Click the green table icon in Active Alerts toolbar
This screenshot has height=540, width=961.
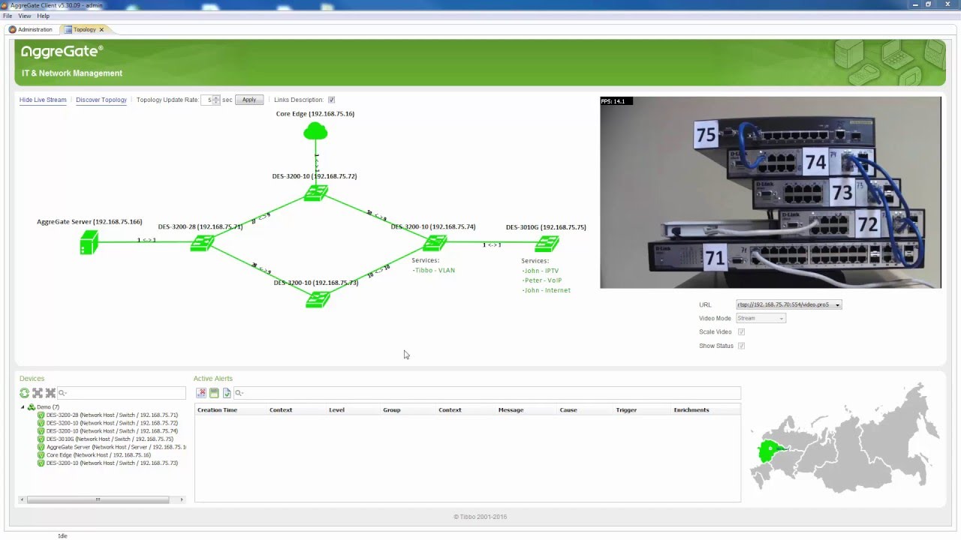click(x=214, y=393)
